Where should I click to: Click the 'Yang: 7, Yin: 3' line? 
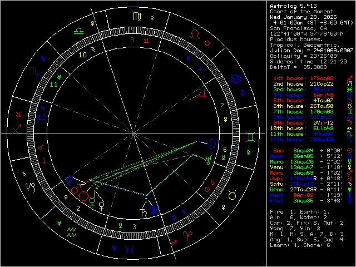(x=295, y=229)
